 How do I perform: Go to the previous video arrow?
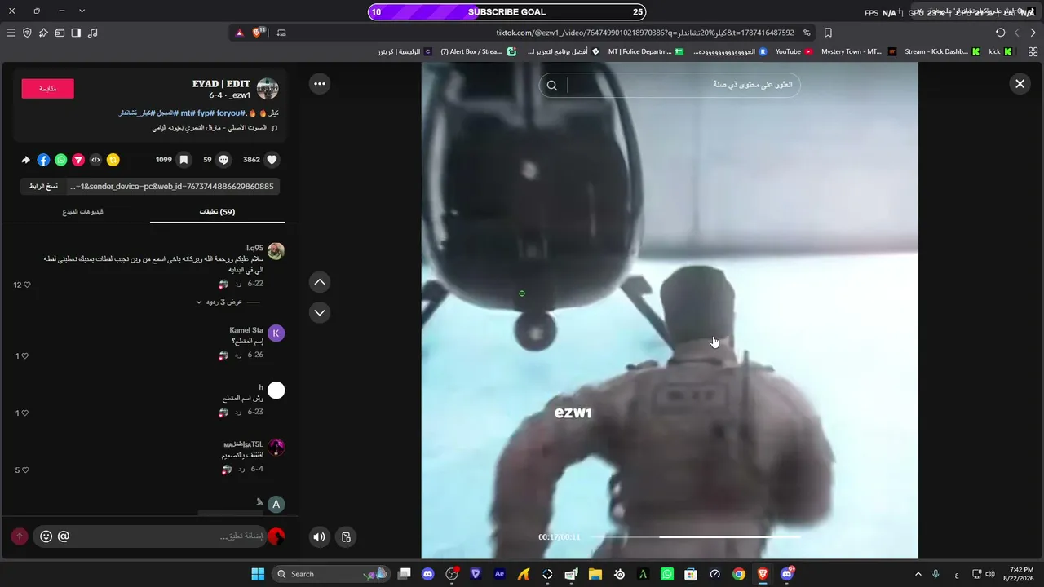tap(320, 282)
